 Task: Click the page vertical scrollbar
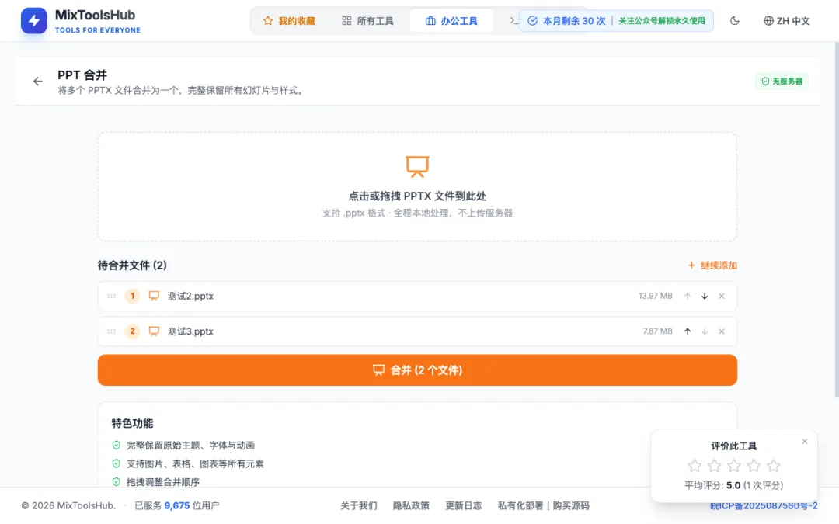(x=837, y=219)
